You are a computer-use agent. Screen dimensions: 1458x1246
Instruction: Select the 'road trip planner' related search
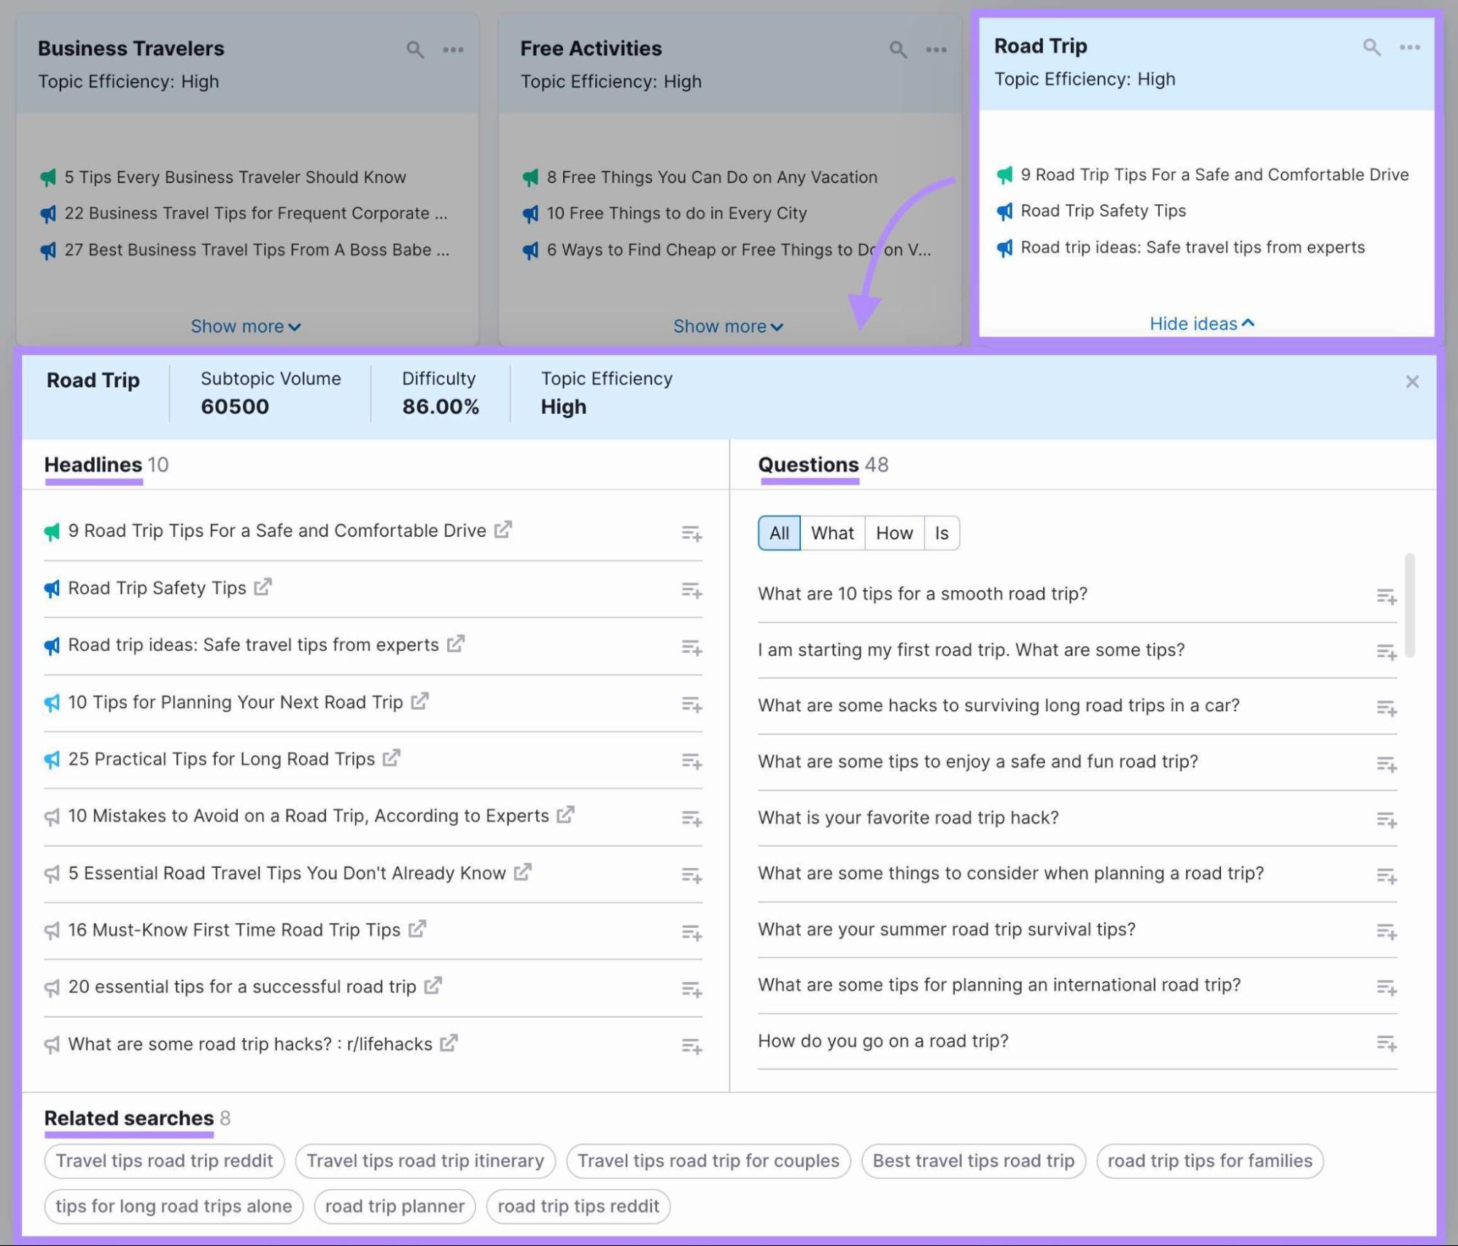[394, 1206]
